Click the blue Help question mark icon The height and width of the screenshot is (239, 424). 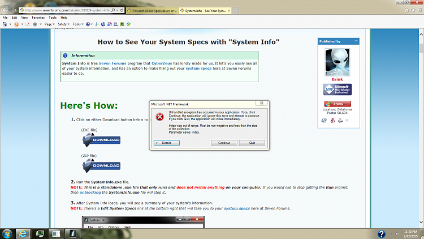click(x=88, y=24)
